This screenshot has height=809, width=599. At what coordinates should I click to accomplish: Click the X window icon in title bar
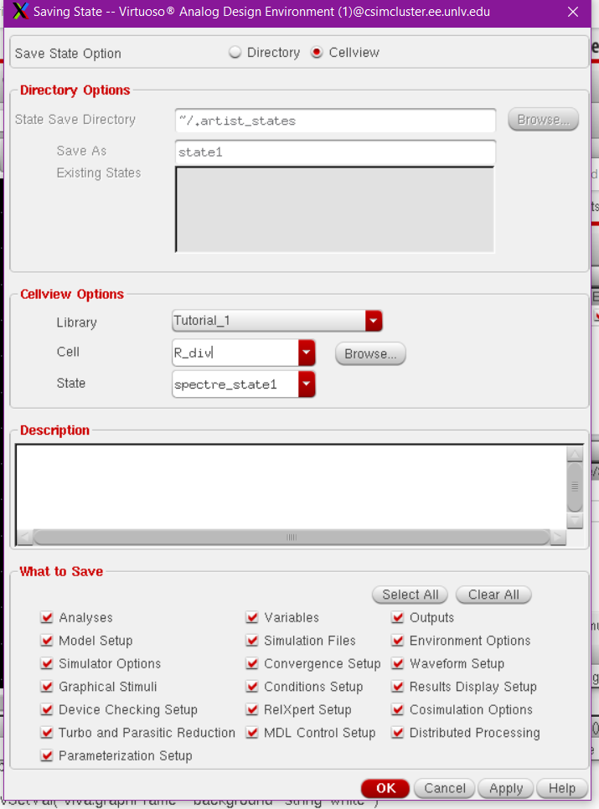pos(21,12)
